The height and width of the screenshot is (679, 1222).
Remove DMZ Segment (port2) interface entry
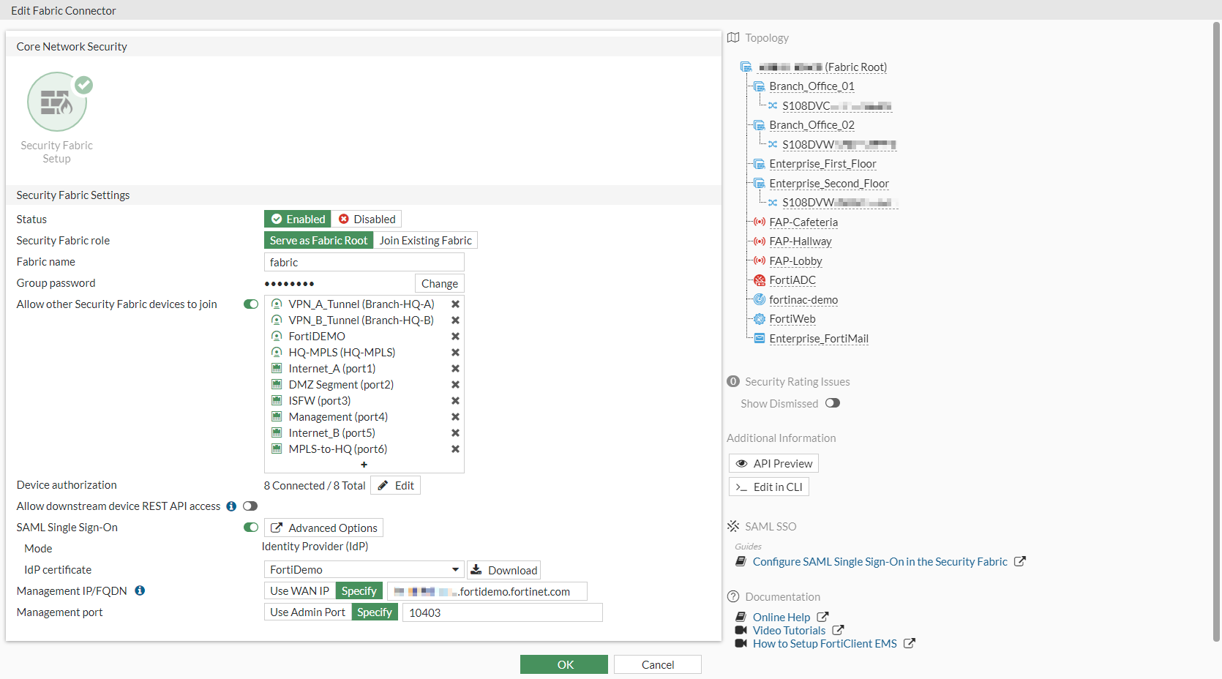pyautogui.click(x=455, y=385)
